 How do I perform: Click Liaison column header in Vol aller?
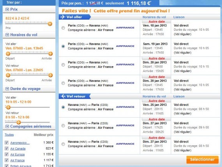[179, 17]
